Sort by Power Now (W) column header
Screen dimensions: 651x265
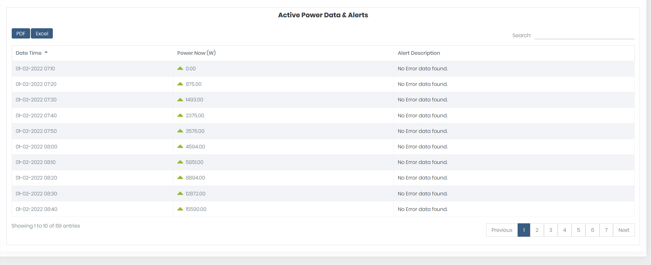[x=196, y=53]
